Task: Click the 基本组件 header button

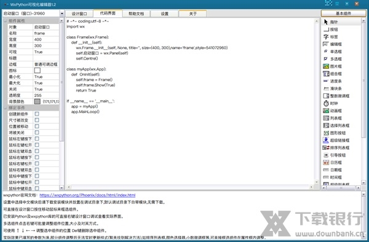Action: click(343, 14)
